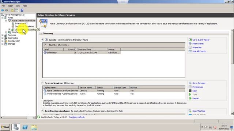Collapse the System Services section chevron

(43, 83)
